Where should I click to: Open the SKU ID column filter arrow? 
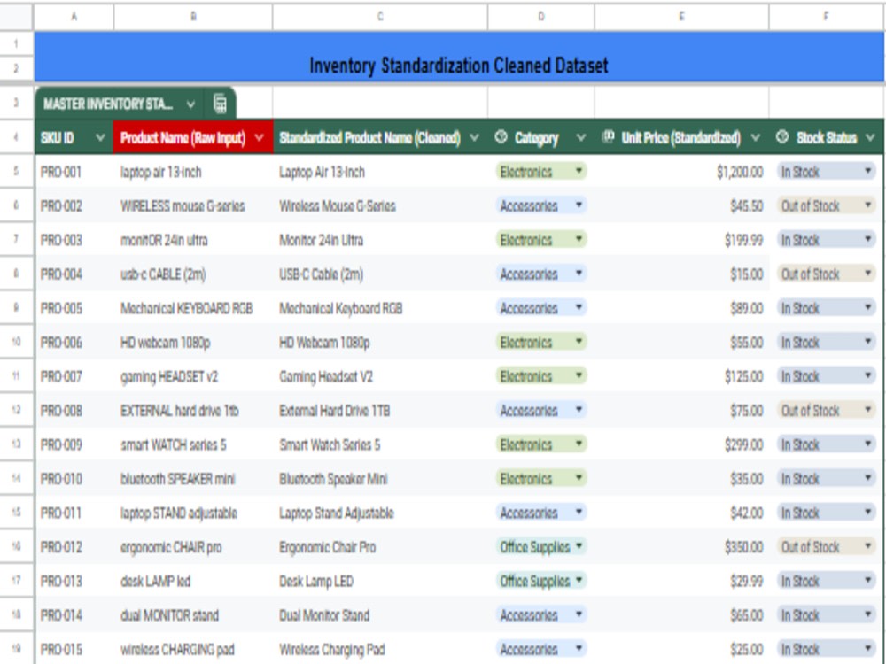coord(100,138)
